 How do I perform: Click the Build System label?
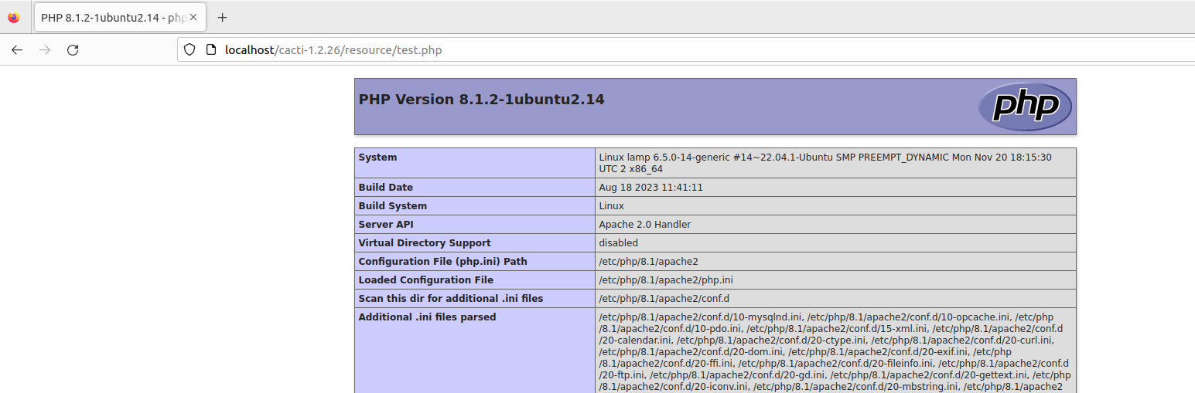393,206
